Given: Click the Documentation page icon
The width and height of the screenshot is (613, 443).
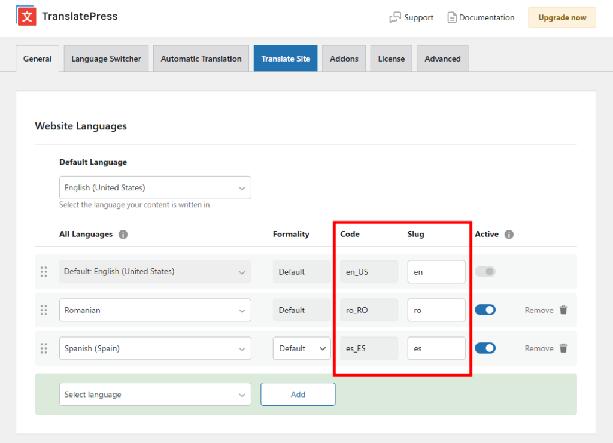Looking at the screenshot, I should [452, 17].
